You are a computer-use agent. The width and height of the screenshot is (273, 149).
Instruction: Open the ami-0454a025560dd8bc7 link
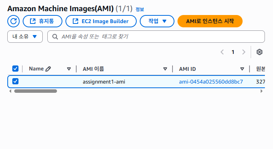click(x=211, y=82)
